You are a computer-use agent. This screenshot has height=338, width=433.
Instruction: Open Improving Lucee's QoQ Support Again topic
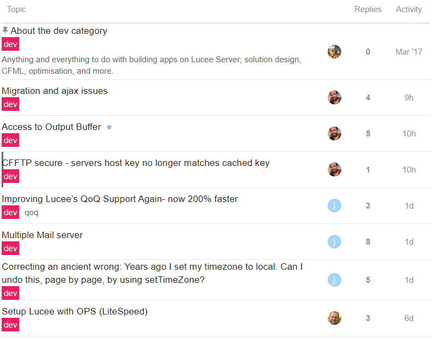point(120,199)
